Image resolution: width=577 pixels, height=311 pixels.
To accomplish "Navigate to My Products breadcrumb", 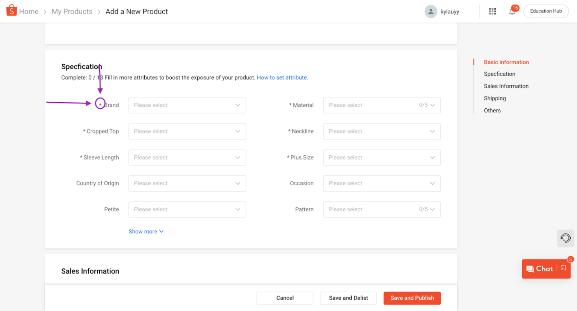I will click(x=72, y=11).
